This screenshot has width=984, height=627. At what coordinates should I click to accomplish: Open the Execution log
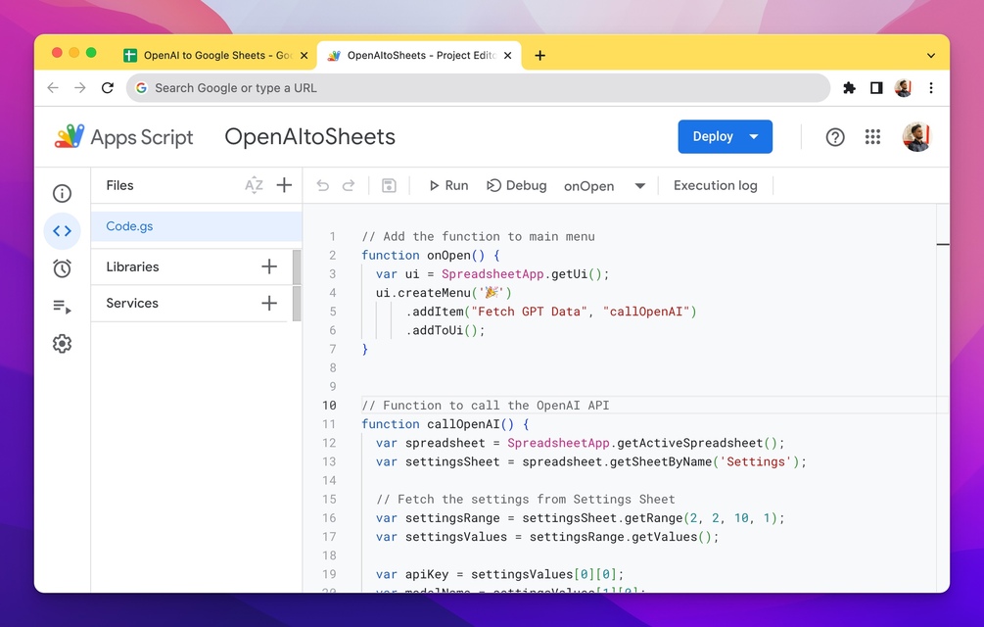click(x=716, y=186)
